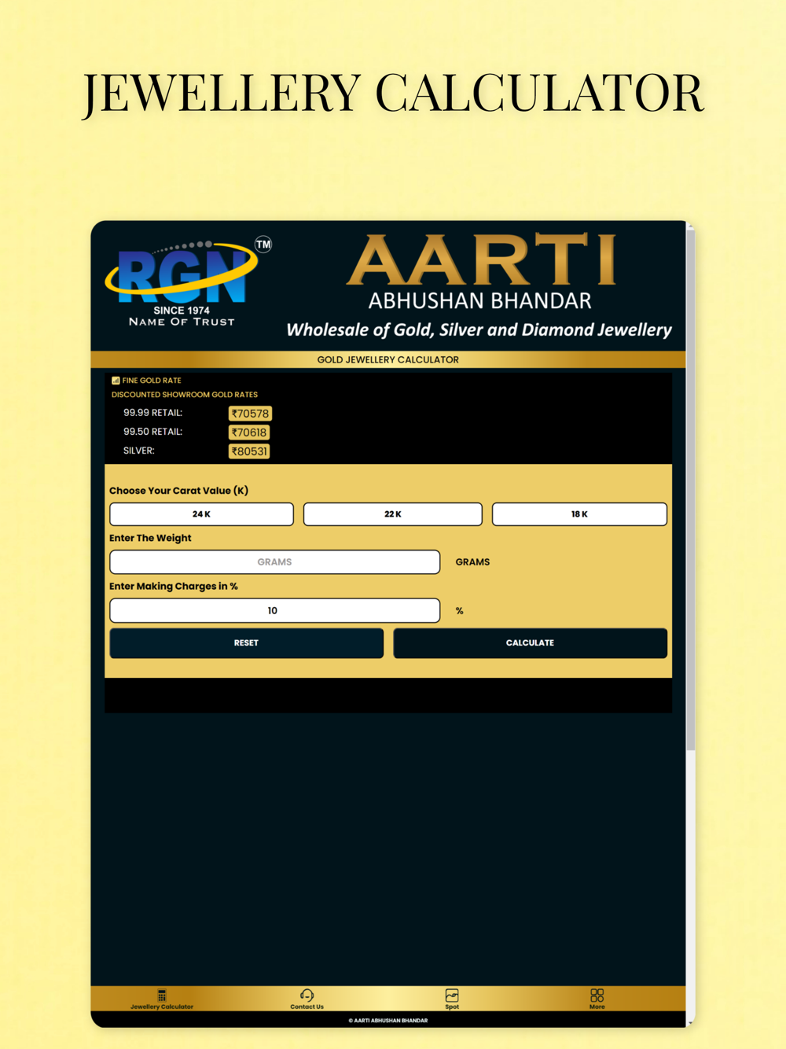Click the "Enter The Weight" label
This screenshot has width=786, height=1049.
pyautogui.click(x=150, y=539)
